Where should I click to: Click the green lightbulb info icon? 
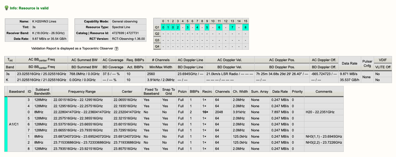pyautogui.click(x=7, y=8)
